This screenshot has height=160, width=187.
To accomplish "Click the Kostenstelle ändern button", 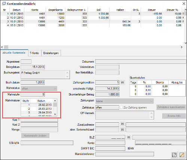I will coord(35,135).
